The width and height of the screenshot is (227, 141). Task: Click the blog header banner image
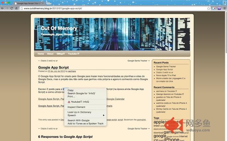(x=112, y=34)
